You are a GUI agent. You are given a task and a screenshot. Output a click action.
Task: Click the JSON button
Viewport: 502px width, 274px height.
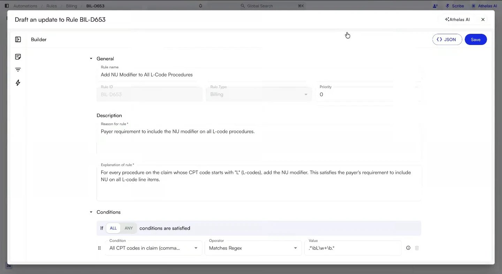(447, 39)
